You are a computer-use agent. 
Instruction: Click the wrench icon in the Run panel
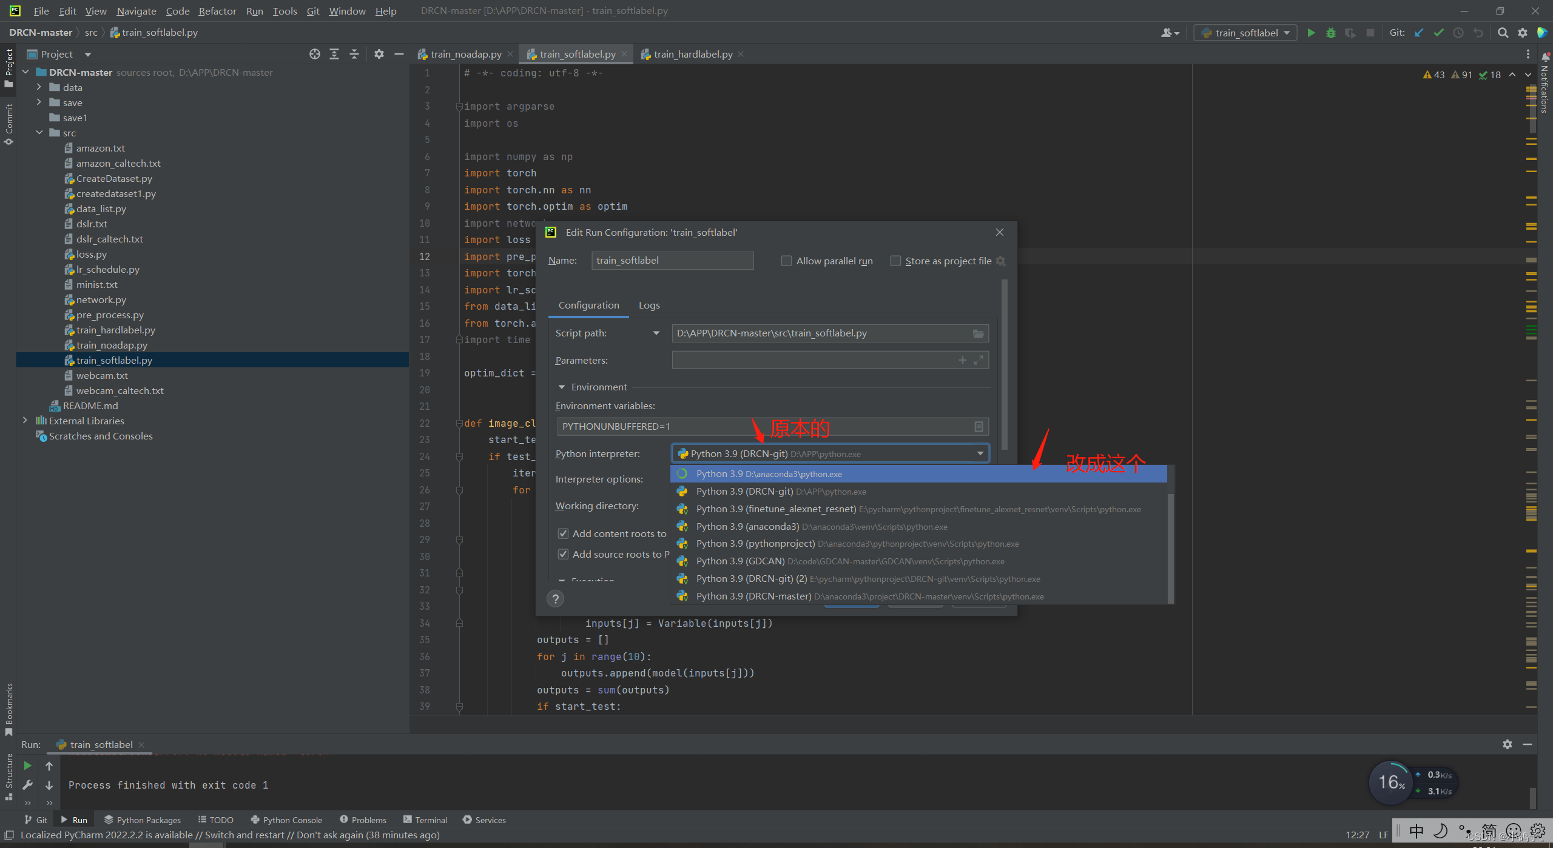tap(27, 785)
